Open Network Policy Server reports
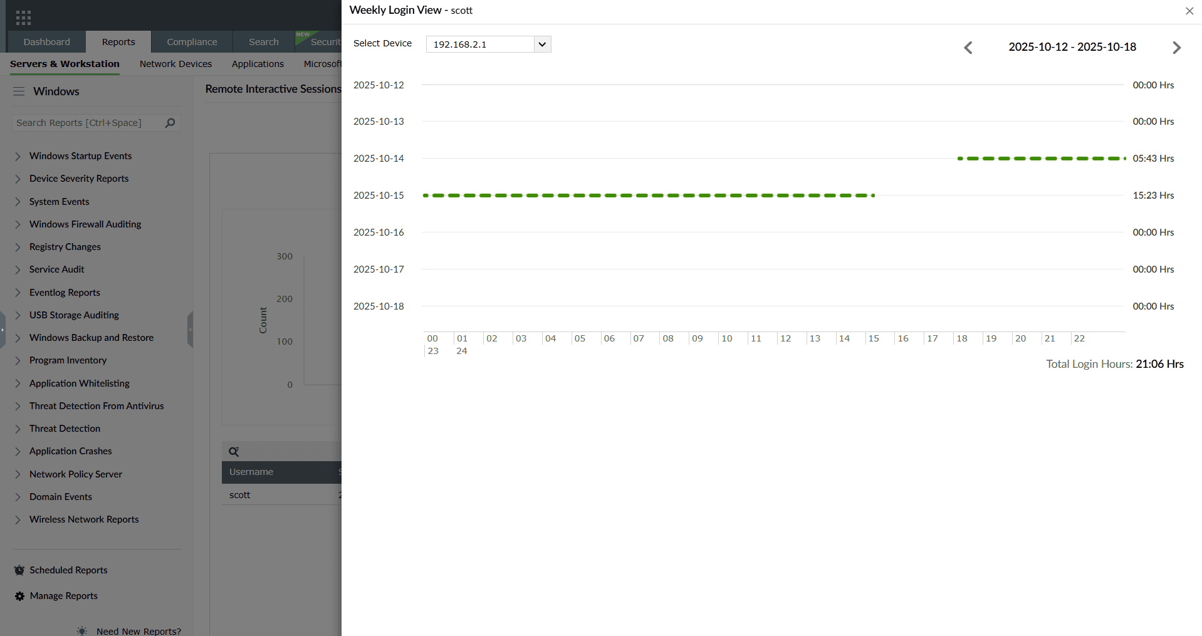 (x=76, y=474)
